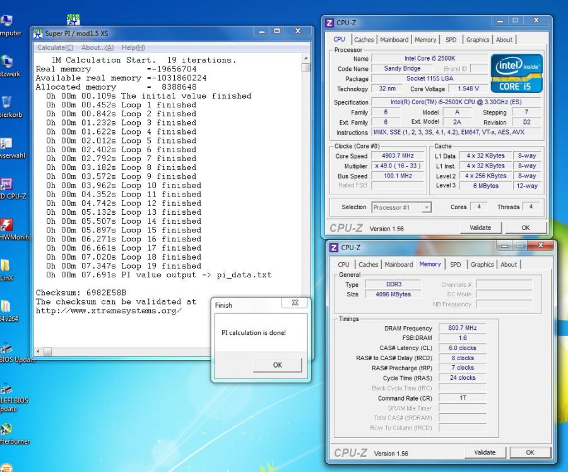Image resolution: width=568 pixels, height=472 pixels.
Task: Open the Papierkorb recycle bin icon
Action: tap(6, 102)
